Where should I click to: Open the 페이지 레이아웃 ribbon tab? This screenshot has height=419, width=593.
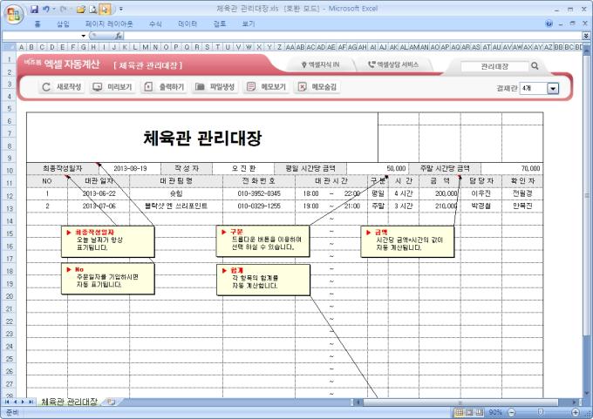pos(109,24)
